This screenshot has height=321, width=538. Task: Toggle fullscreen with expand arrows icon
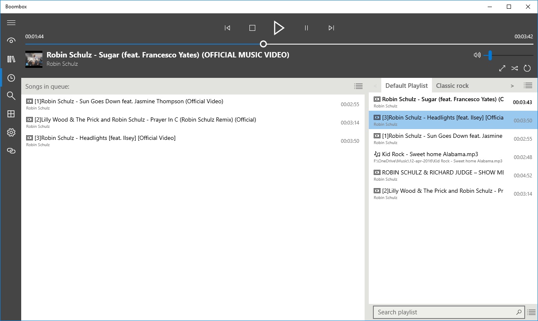pyautogui.click(x=502, y=68)
